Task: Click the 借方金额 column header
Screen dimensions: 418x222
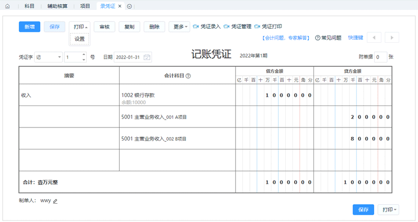Action: point(275,71)
